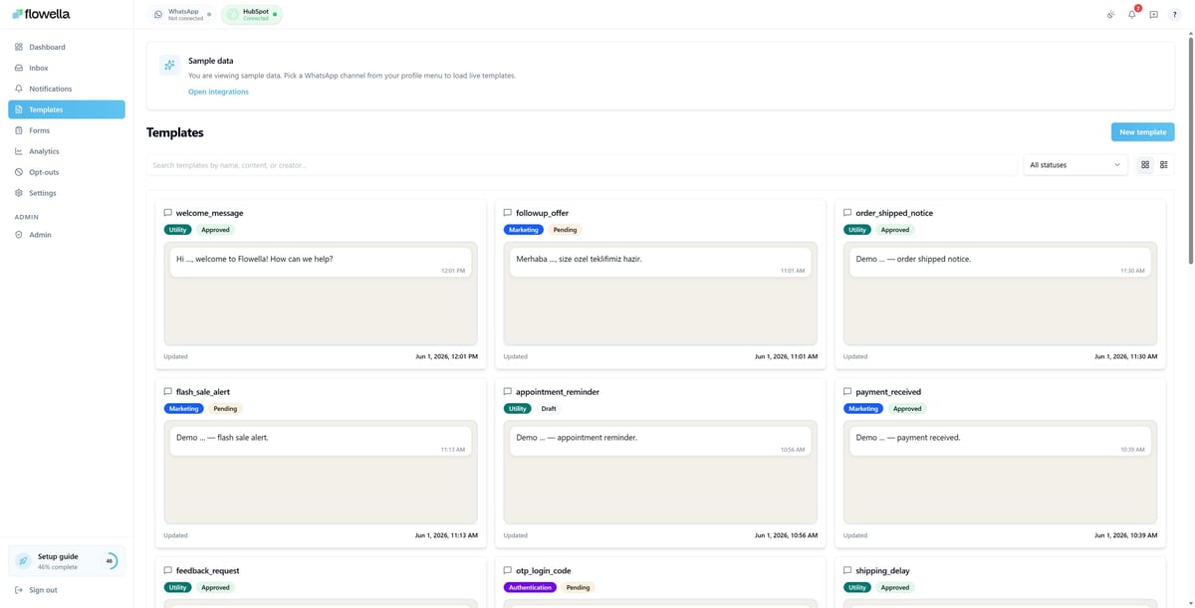Click the message icon beside payment_received
This screenshot has width=1195, height=608.
tap(847, 392)
